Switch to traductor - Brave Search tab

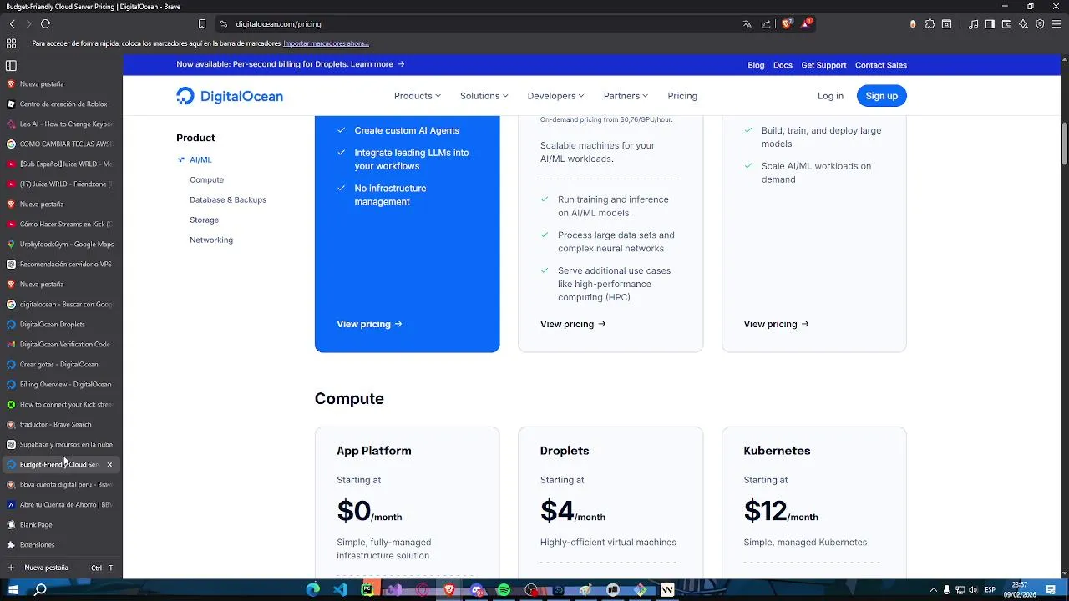(61, 425)
